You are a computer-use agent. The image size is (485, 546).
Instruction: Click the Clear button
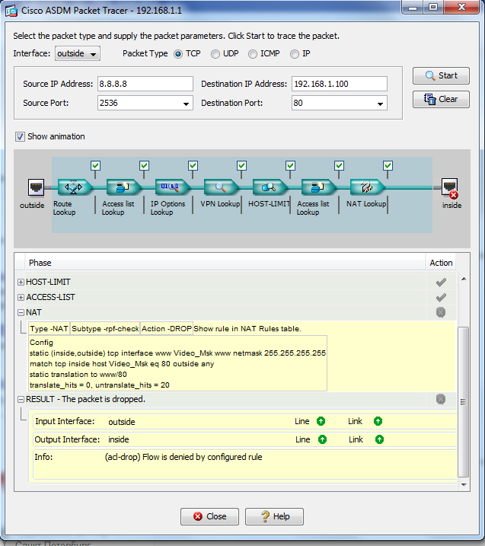pyautogui.click(x=441, y=100)
